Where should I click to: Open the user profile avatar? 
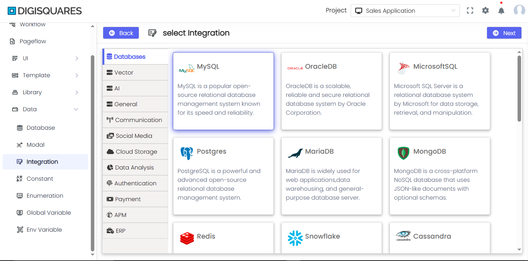click(519, 10)
